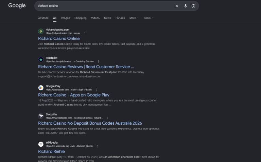Click the Trustpilot site name text
The height and width of the screenshot is (162, 261).
point(52,58)
